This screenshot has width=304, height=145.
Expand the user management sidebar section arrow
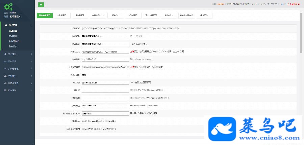coord(31,54)
